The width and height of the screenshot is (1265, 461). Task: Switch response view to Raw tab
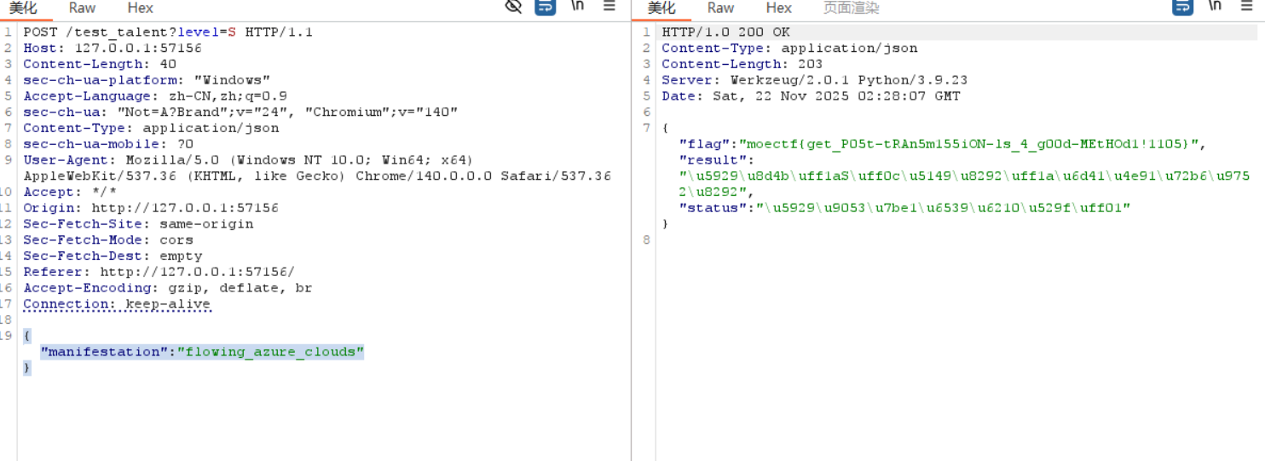coord(720,8)
